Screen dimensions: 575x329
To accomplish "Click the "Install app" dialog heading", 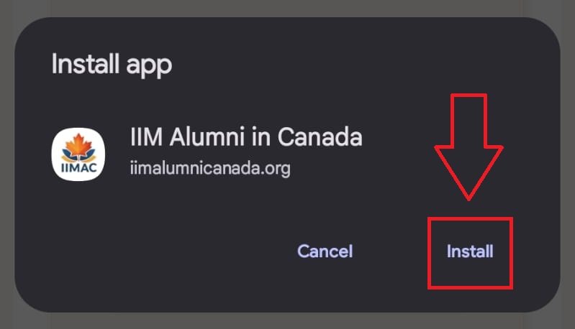I will click(112, 64).
